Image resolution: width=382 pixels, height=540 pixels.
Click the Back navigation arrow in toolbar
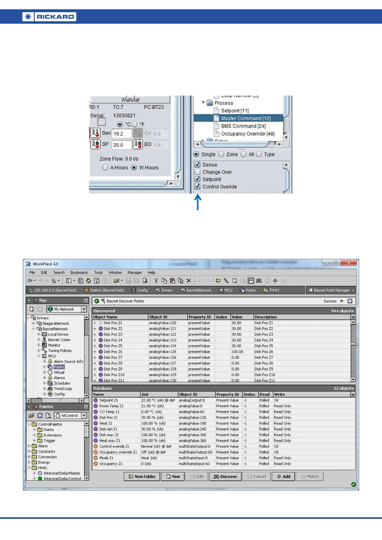[30, 281]
